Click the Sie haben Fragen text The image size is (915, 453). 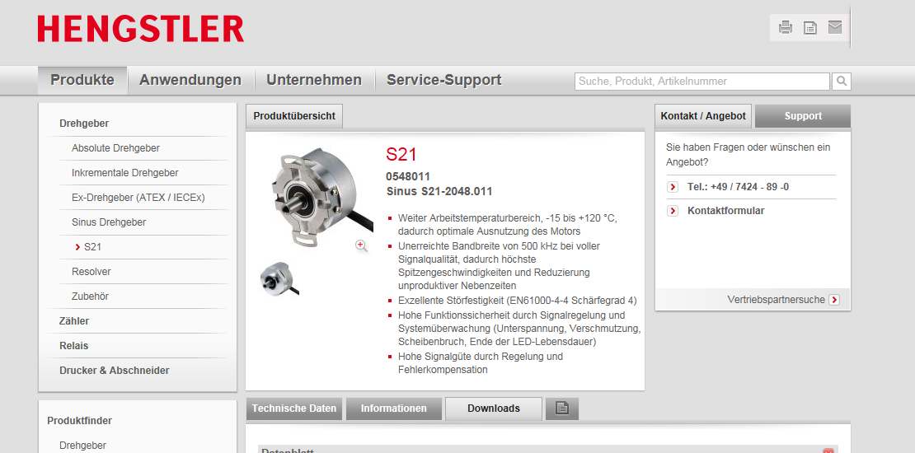click(x=748, y=155)
